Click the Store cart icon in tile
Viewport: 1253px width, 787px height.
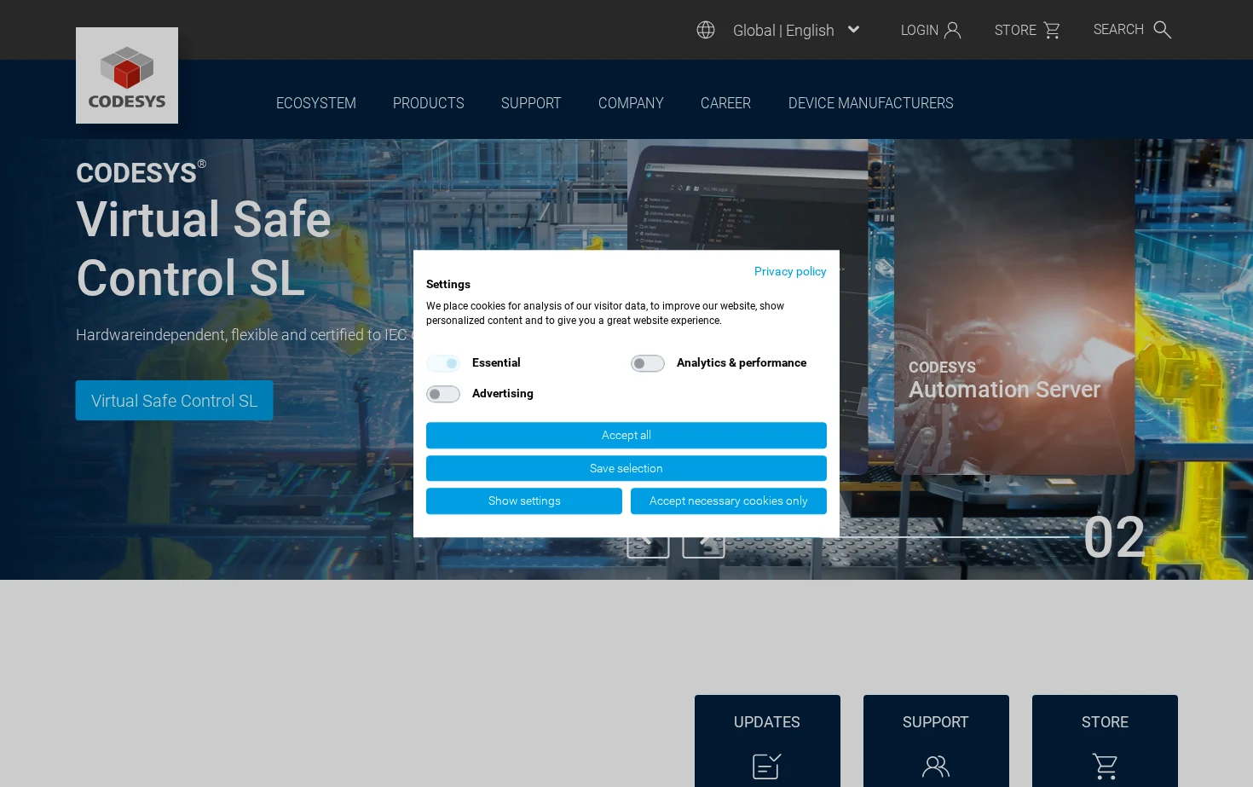pyautogui.click(x=1106, y=767)
